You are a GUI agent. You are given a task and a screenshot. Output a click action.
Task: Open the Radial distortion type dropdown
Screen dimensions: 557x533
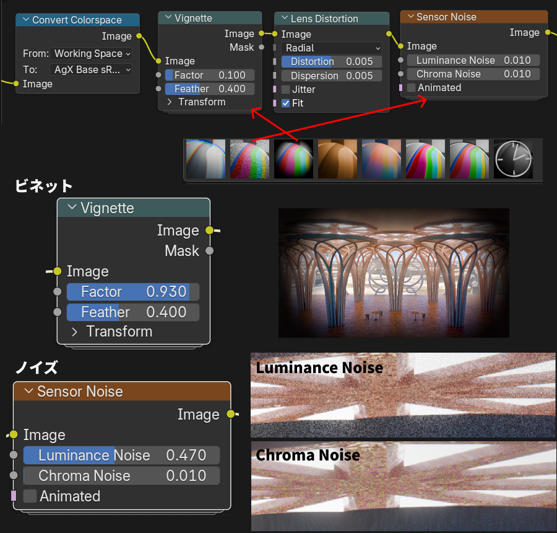click(332, 48)
